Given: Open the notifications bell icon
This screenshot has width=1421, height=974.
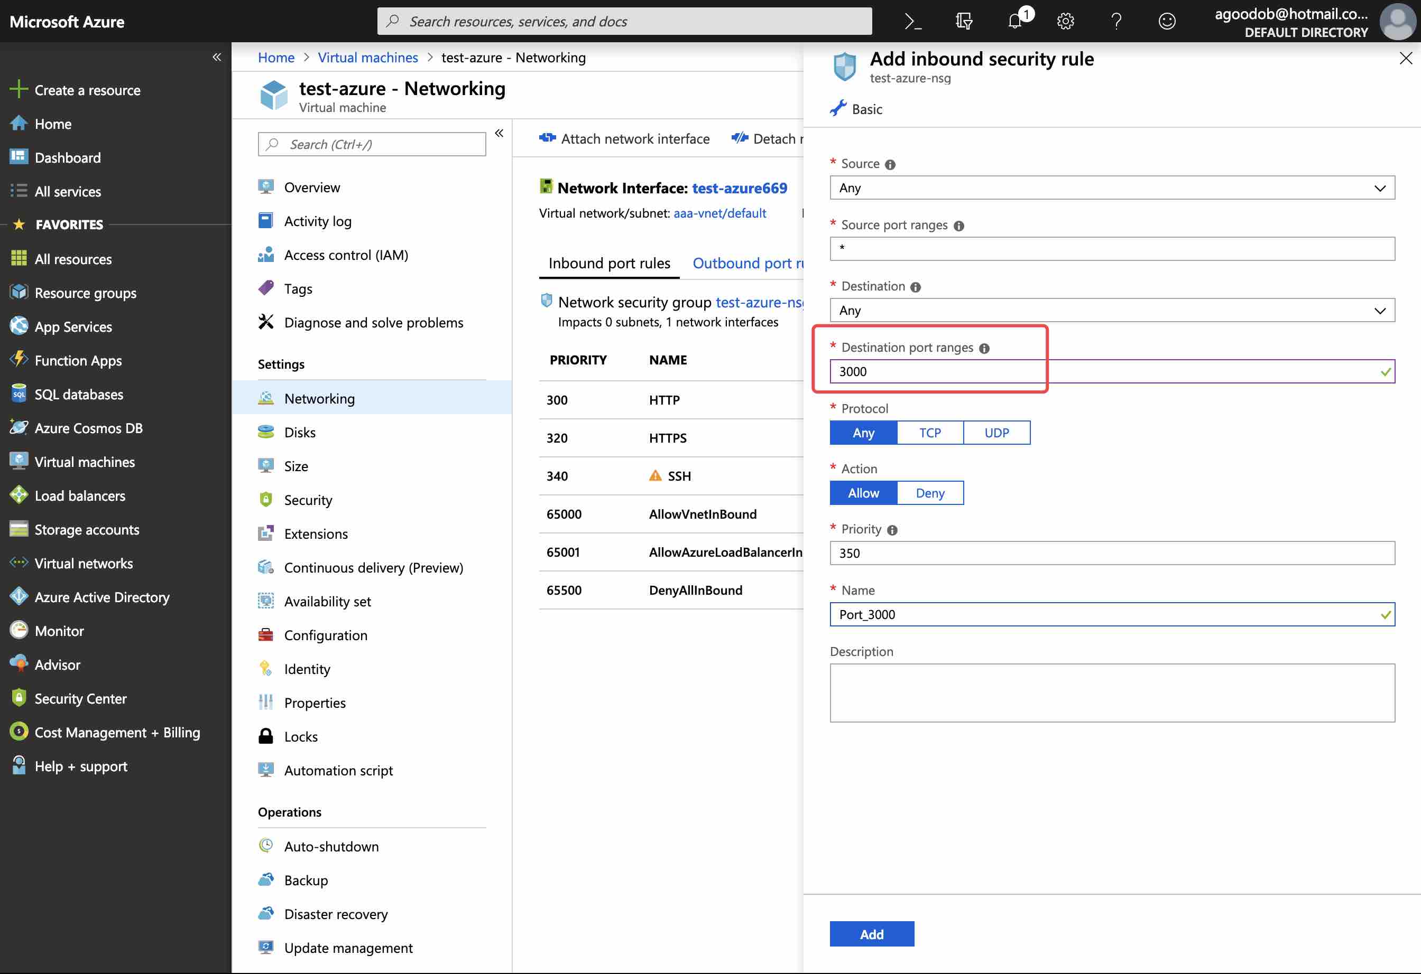Looking at the screenshot, I should pyautogui.click(x=1015, y=21).
